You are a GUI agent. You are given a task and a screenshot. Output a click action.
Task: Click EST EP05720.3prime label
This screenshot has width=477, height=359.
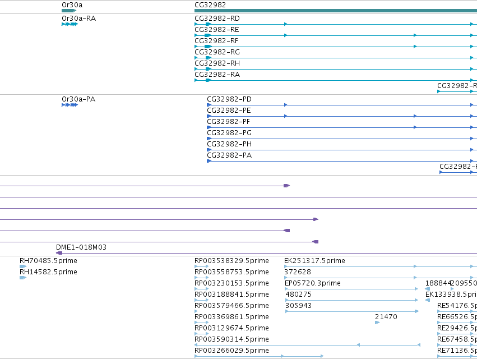pyautogui.click(x=313, y=283)
